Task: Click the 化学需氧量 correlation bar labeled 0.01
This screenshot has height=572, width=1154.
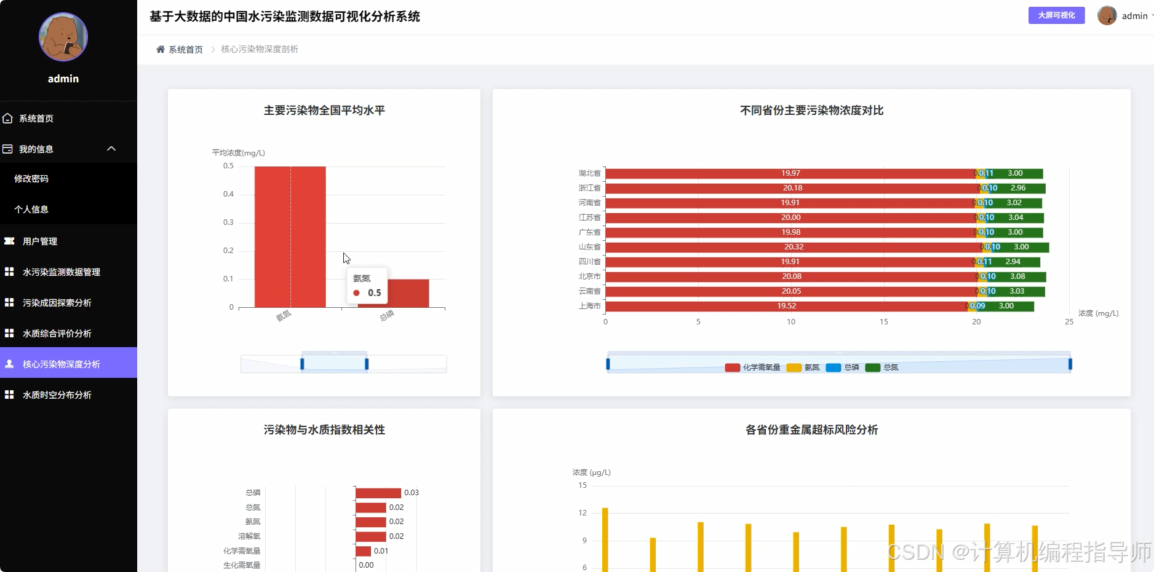Action: pyautogui.click(x=364, y=551)
